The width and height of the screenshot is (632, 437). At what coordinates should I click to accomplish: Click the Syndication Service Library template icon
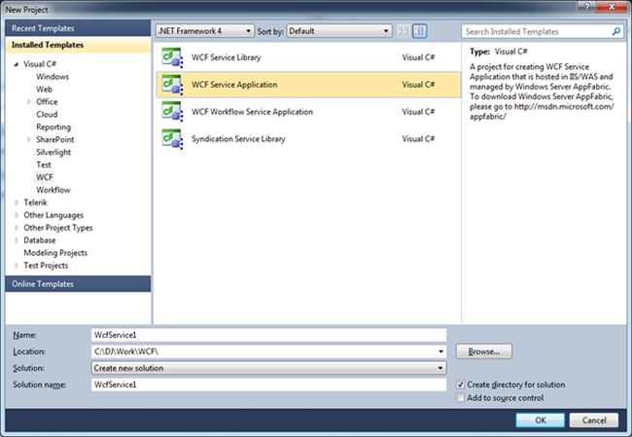pos(172,139)
